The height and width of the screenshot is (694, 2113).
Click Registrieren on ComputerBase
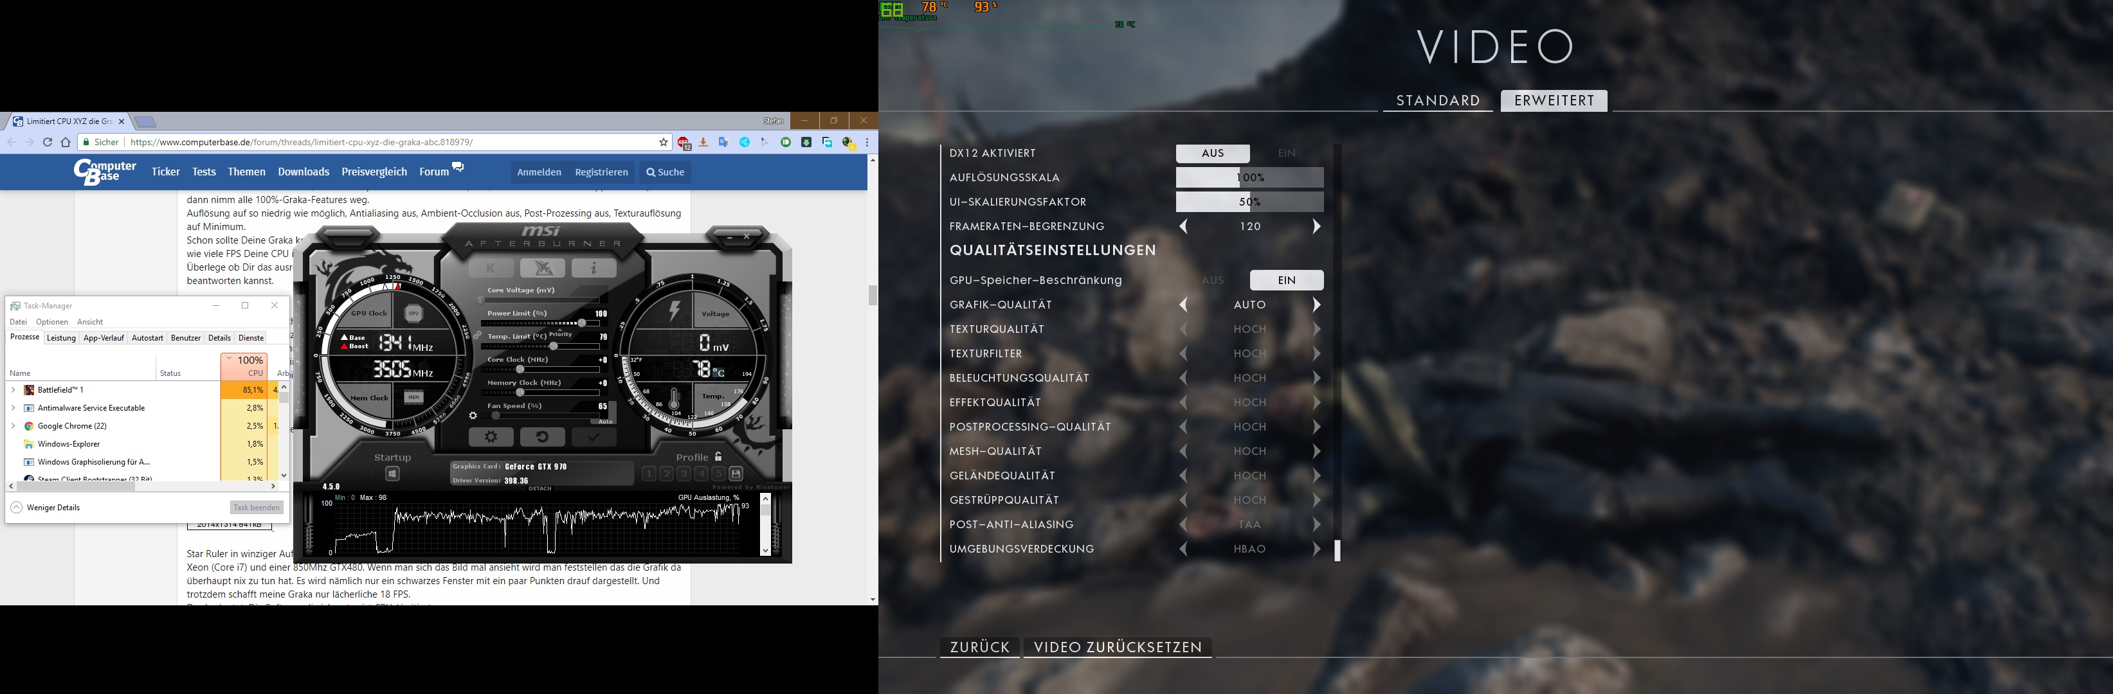601,172
